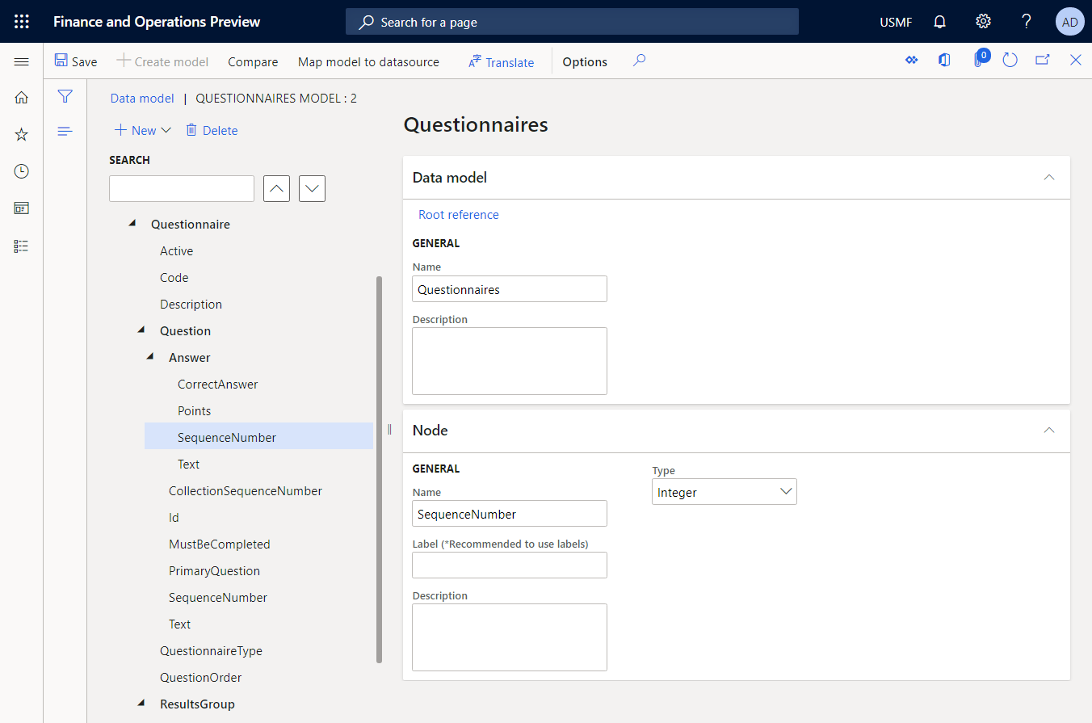Screen dimensions: 1092x723
Task: Click the recent items clock icon
Action: tap(21, 170)
